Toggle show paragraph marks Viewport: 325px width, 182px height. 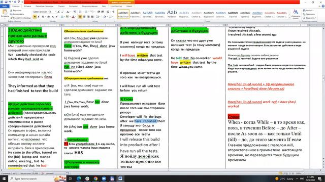point(113,12)
